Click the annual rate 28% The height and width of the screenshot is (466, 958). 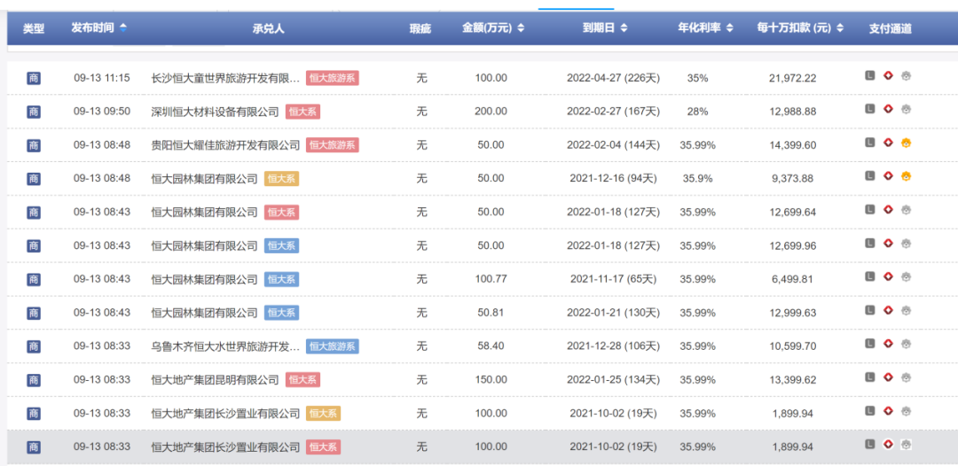click(x=698, y=112)
